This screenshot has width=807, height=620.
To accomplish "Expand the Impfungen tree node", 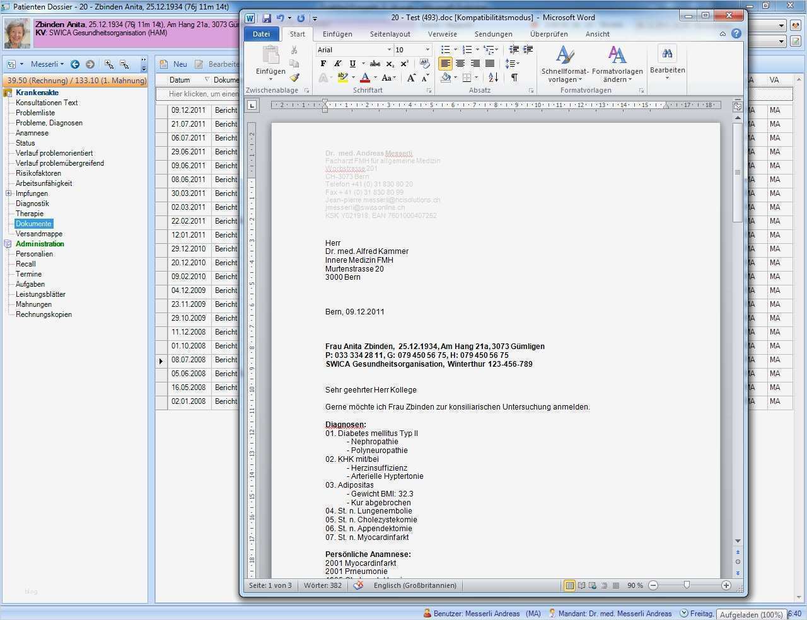I will click(x=9, y=193).
